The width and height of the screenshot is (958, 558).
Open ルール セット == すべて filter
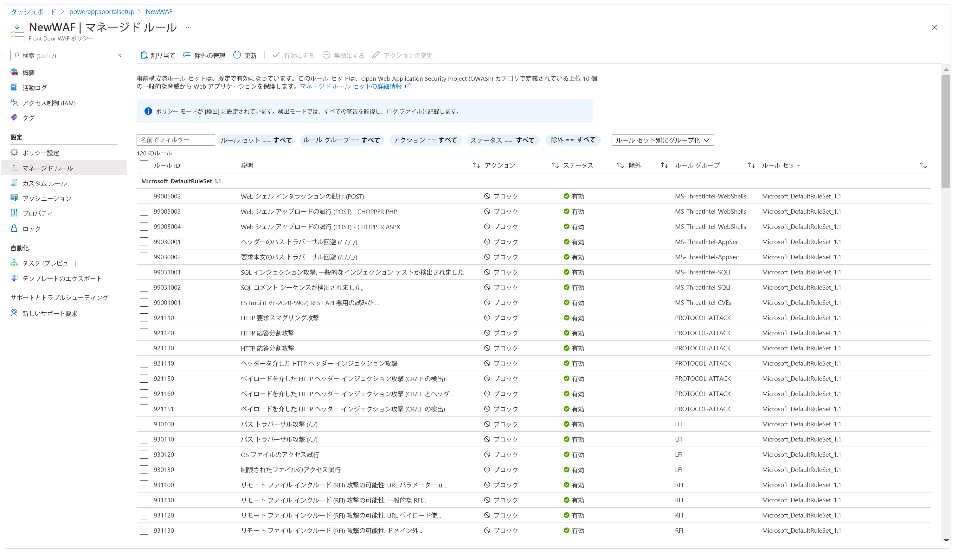point(256,140)
